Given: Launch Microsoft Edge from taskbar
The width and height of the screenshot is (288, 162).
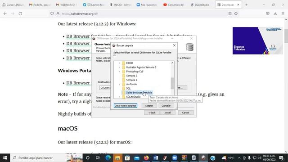Looking at the screenshot, I should click(x=108, y=158).
